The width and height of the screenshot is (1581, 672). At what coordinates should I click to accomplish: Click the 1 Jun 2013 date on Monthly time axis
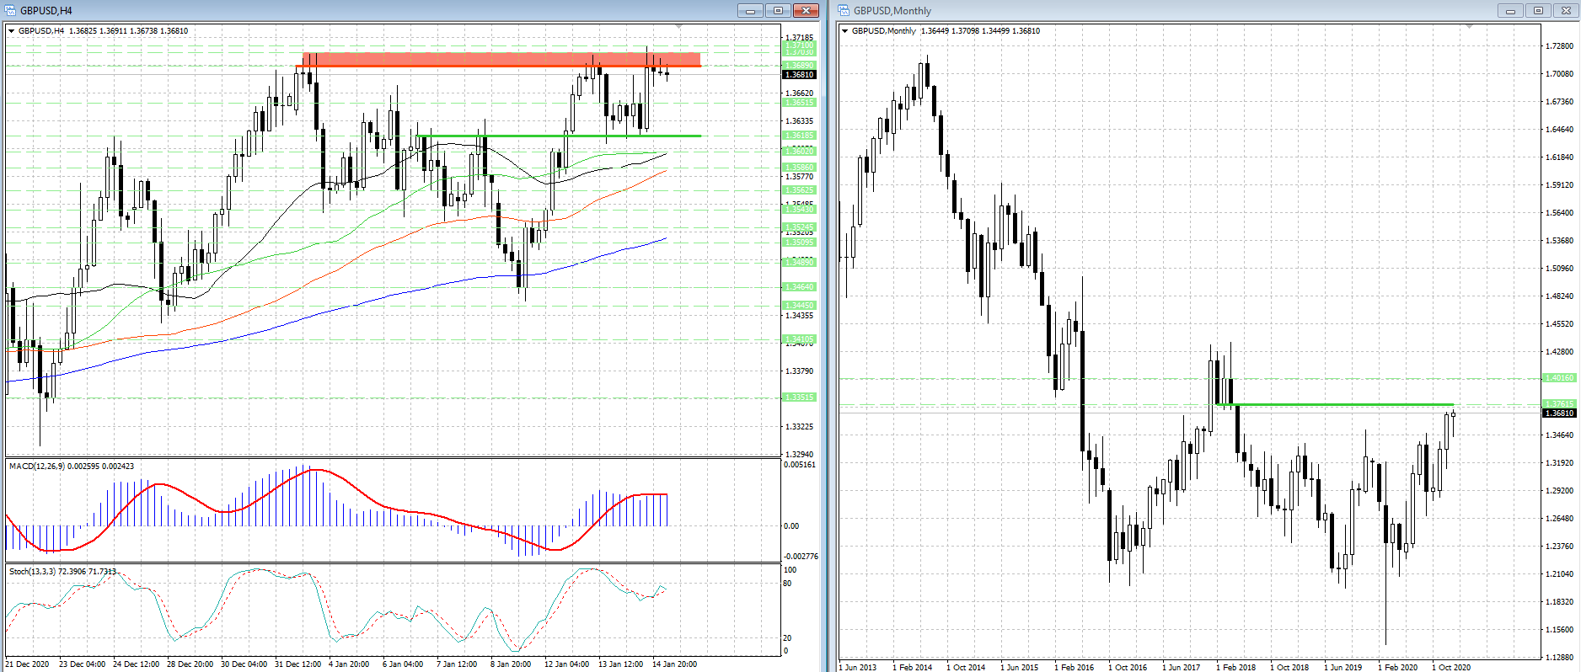[858, 668]
